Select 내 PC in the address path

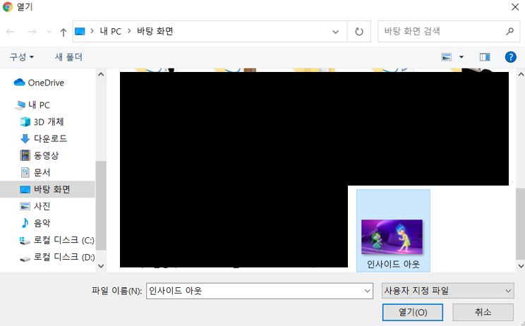(x=111, y=32)
